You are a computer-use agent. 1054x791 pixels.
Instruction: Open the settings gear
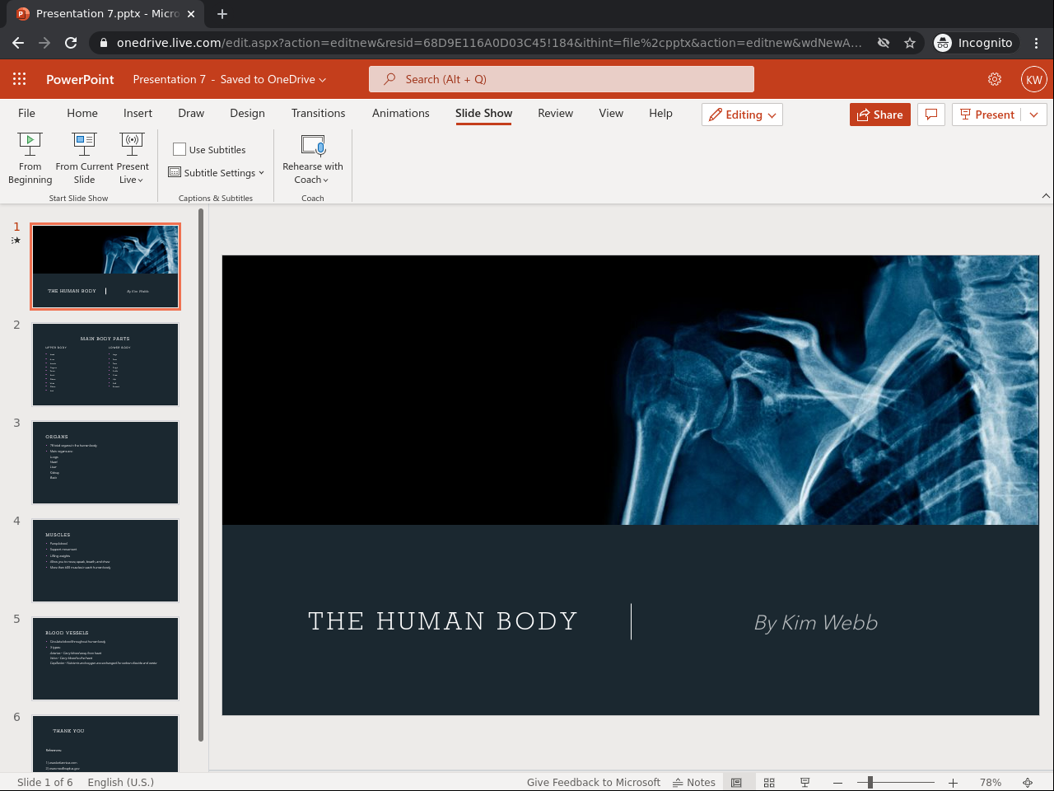(x=995, y=79)
